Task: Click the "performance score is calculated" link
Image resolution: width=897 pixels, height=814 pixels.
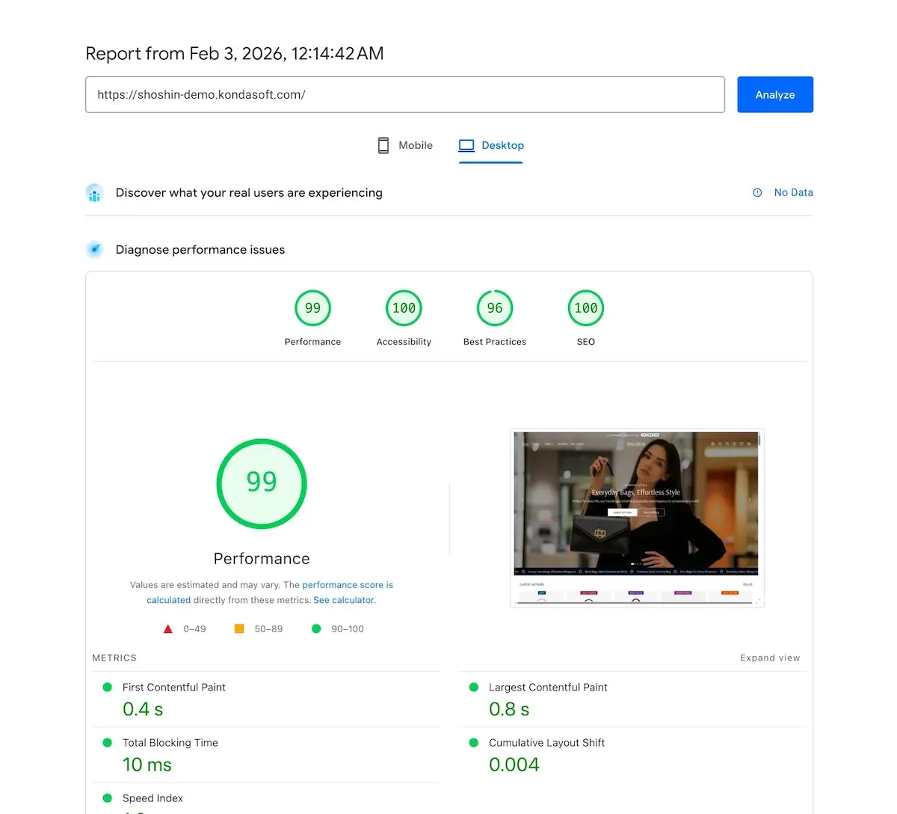Action: coord(348,584)
